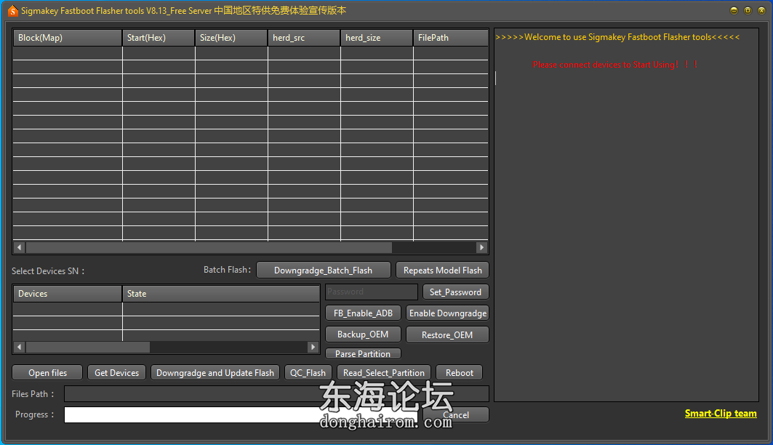
Task: Open the Smart-Clip team link
Action: pos(720,414)
